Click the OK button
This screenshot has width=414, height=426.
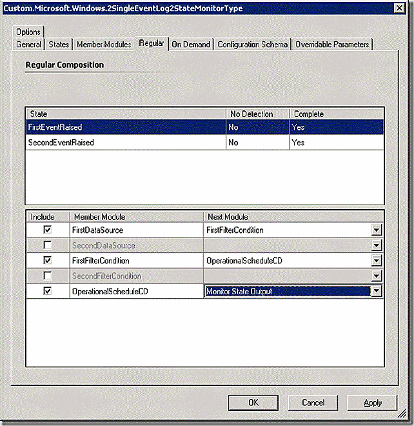point(253,403)
